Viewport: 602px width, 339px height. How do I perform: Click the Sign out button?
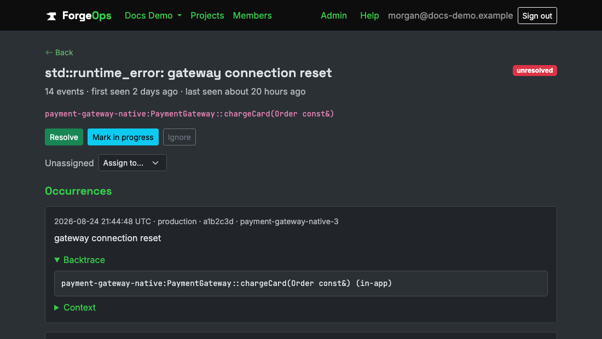(537, 16)
